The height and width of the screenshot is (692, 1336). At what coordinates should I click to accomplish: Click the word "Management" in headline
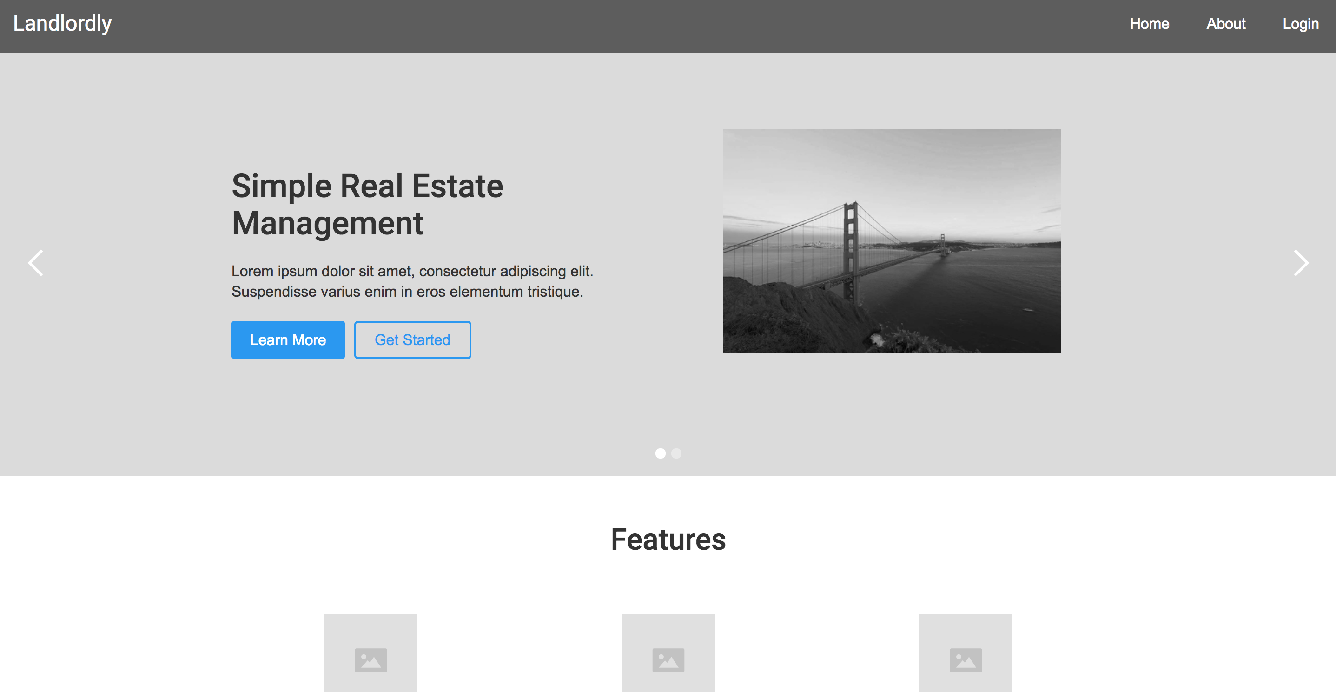pos(327,224)
